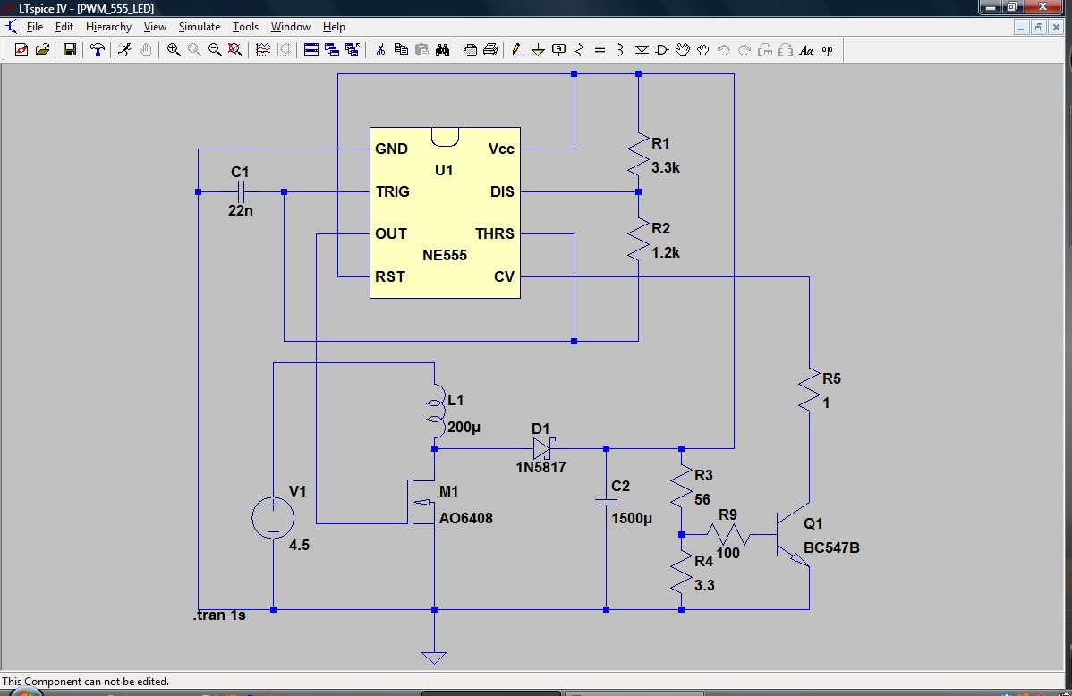Select the Resistor placement tool

click(x=580, y=50)
